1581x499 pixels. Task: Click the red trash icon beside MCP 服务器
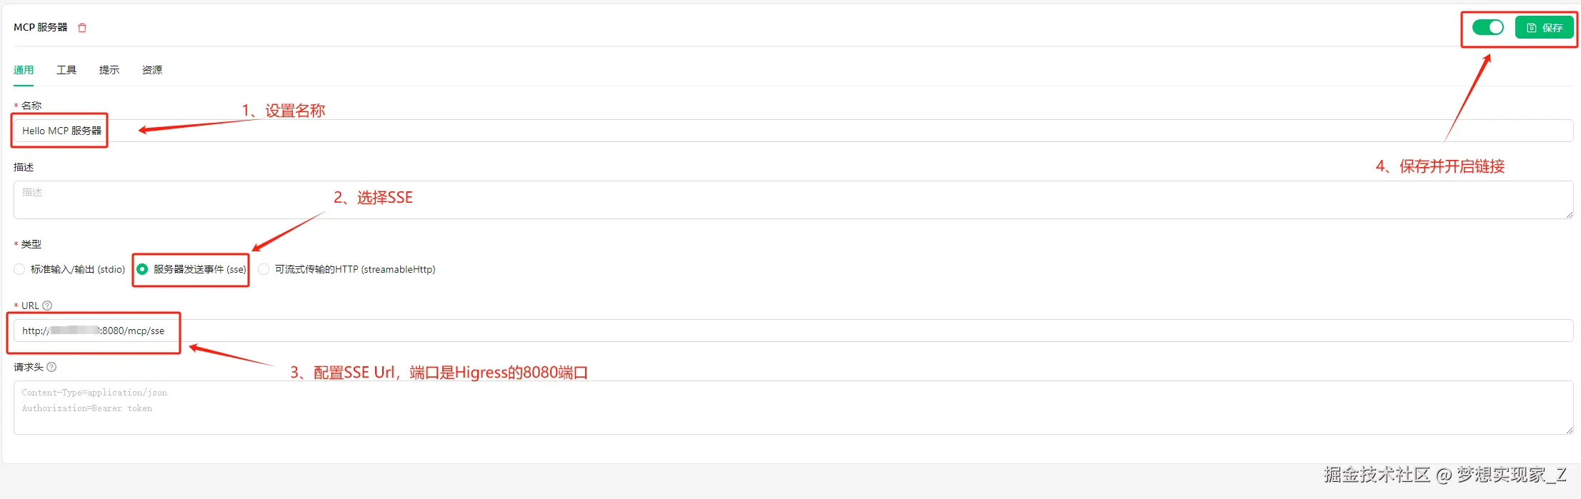click(x=82, y=28)
